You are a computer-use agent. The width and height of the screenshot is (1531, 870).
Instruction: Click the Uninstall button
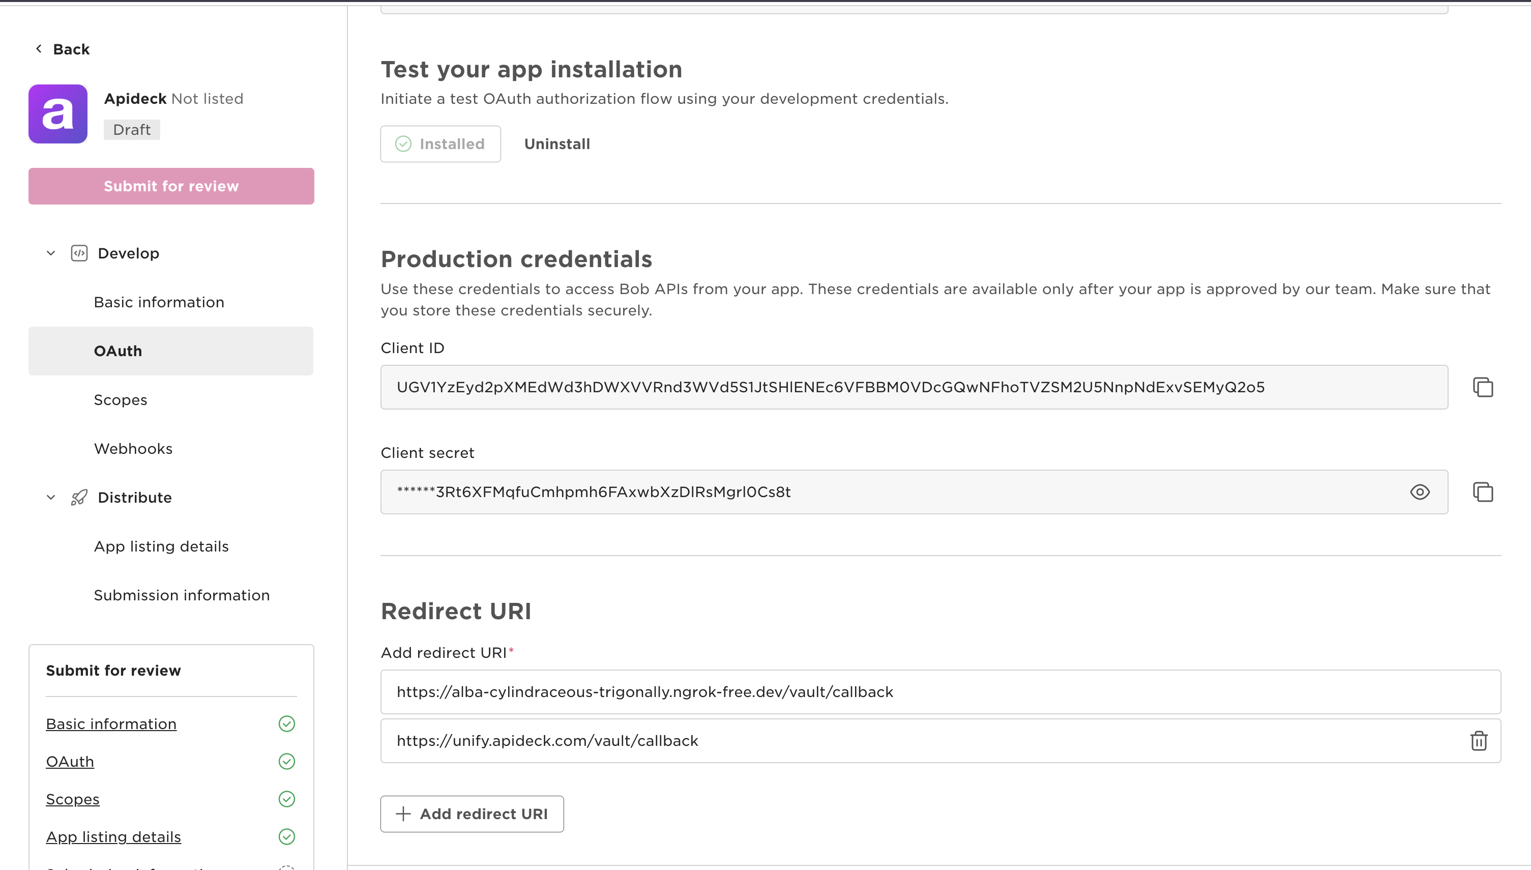click(557, 144)
